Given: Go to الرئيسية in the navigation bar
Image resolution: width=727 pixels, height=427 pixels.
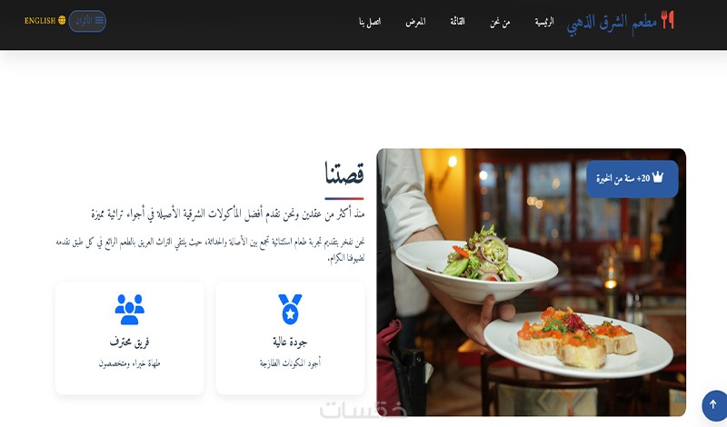Looking at the screenshot, I should click(543, 21).
